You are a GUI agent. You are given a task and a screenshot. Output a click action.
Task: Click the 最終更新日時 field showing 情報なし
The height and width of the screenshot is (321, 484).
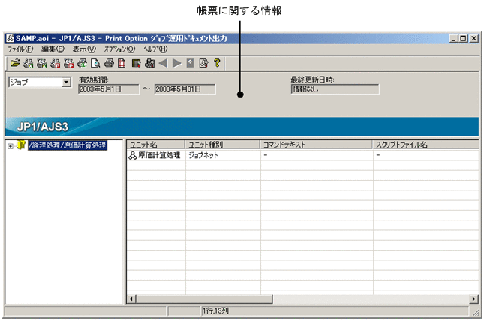(335, 89)
